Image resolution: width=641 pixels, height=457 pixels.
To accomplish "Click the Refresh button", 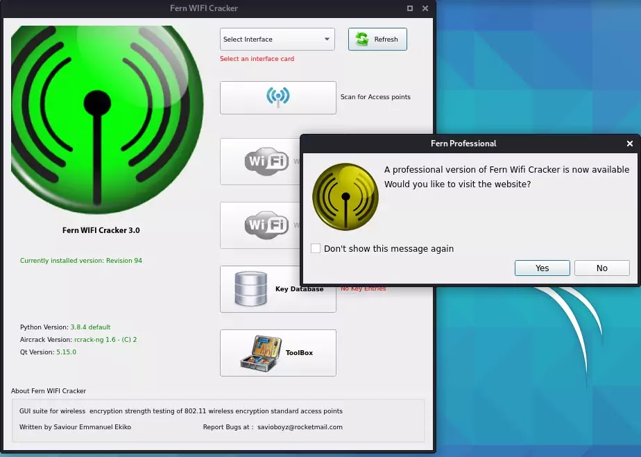I will pyautogui.click(x=377, y=40).
